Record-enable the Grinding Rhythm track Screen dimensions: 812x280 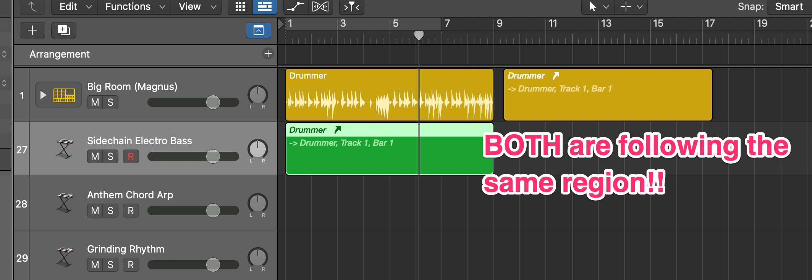[131, 265]
